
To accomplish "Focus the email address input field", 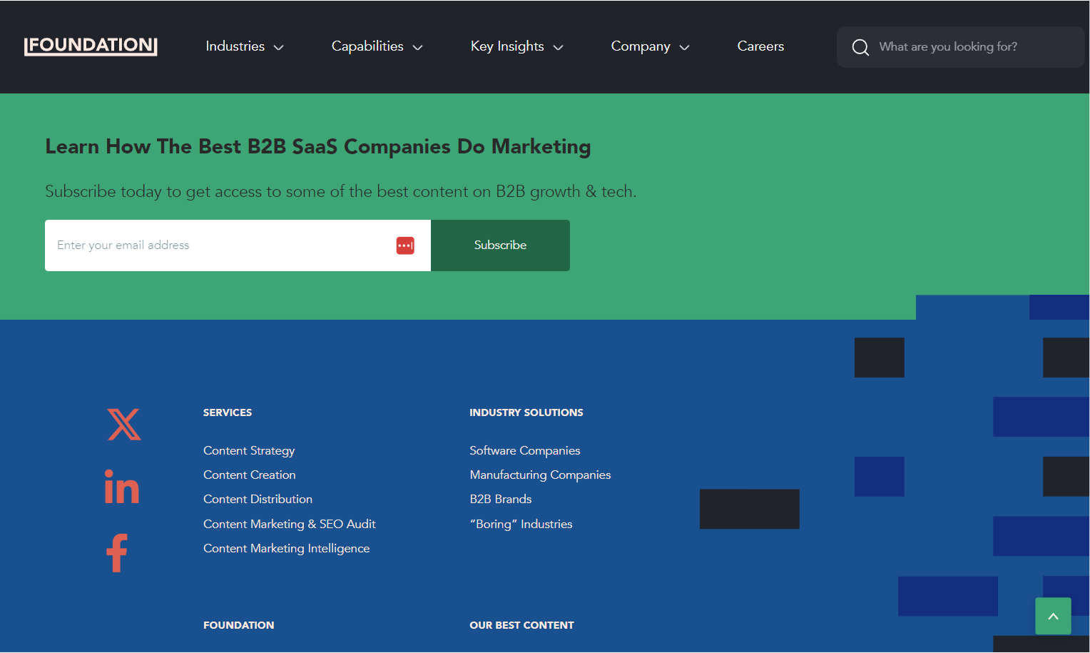I will point(214,245).
